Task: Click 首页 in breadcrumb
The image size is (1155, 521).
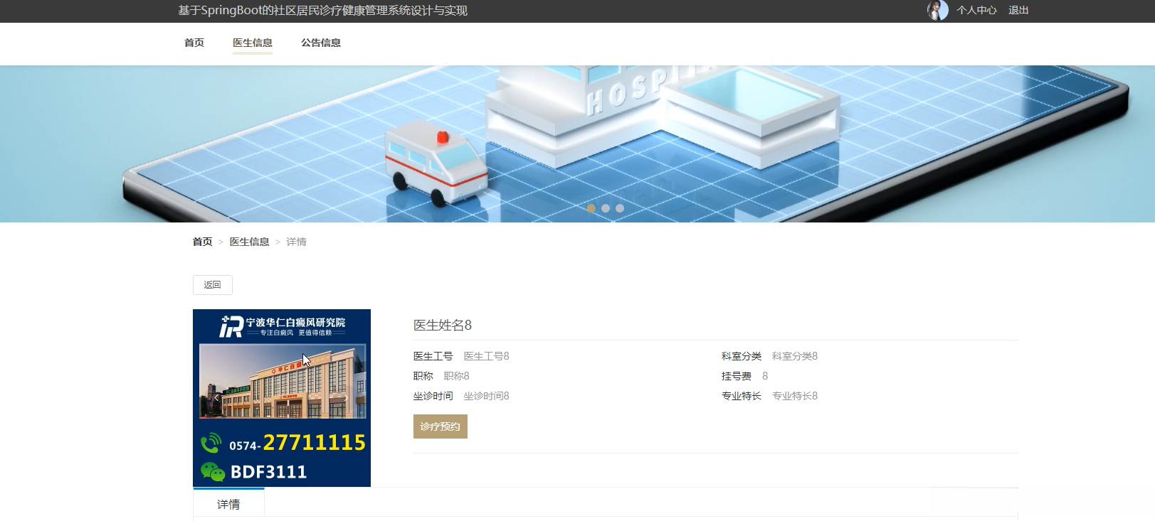Action: pyautogui.click(x=203, y=242)
